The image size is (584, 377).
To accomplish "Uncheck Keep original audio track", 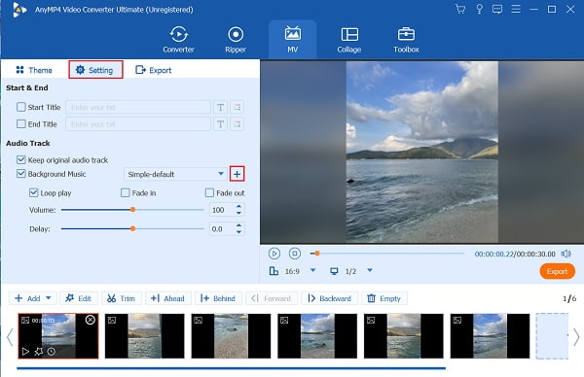I will [20, 160].
